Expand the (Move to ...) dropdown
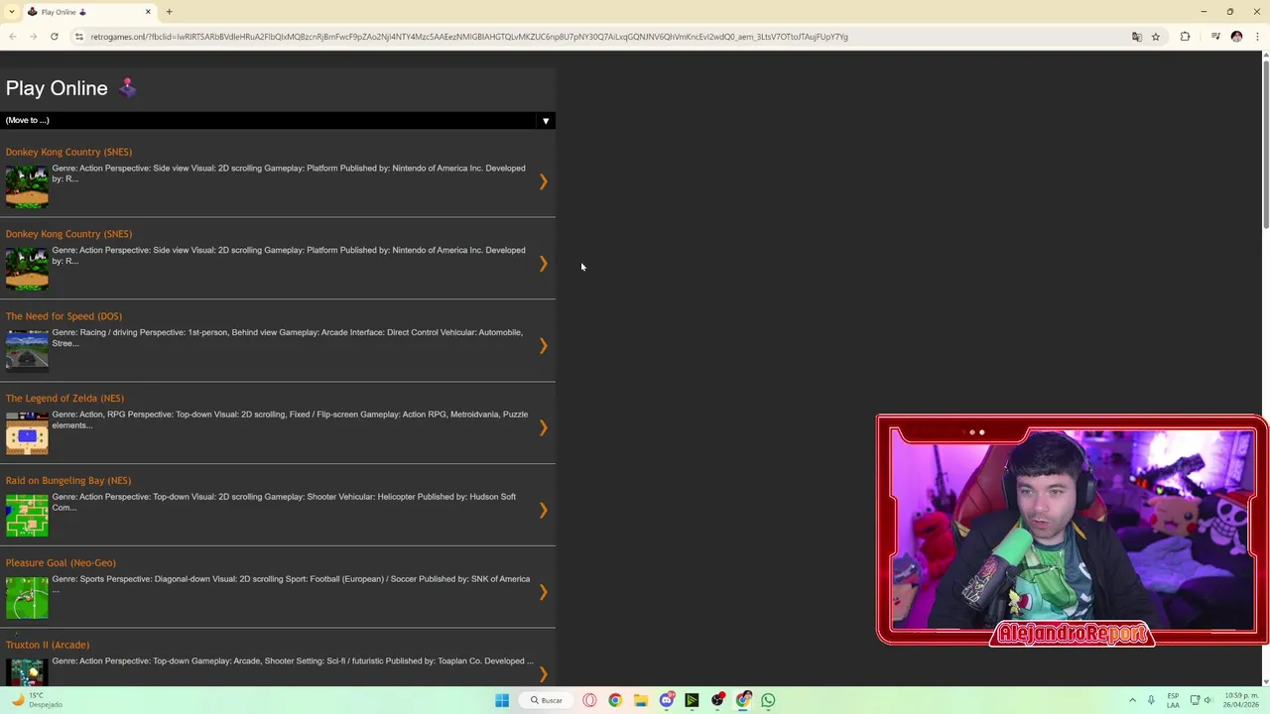The height and width of the screenshot is (714, 1270). point(278,120)
